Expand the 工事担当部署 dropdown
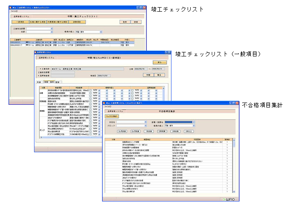This screenshot has width=291, height=206. click(x=51, y=28)
